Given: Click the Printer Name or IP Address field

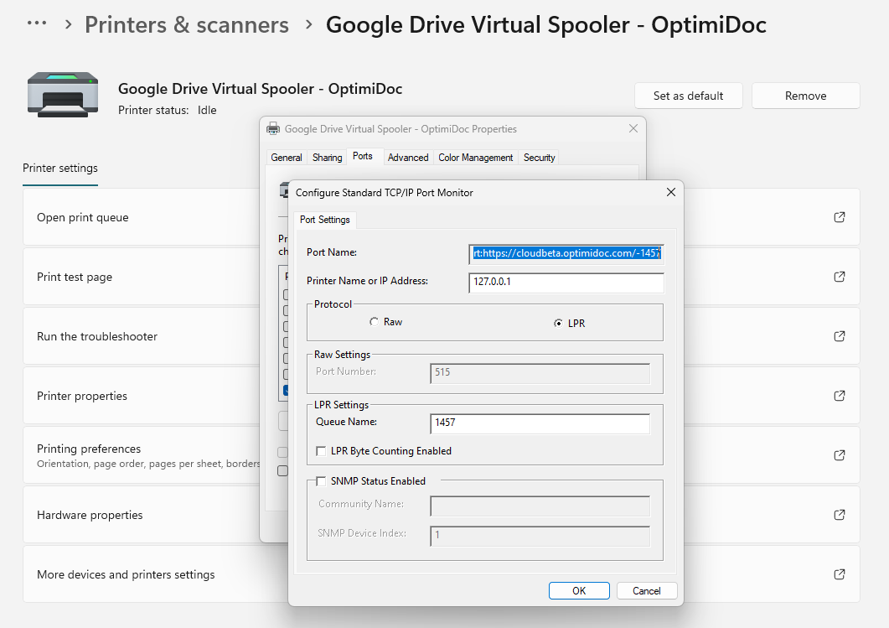Looking at the screenshot, I should [566, 282].
